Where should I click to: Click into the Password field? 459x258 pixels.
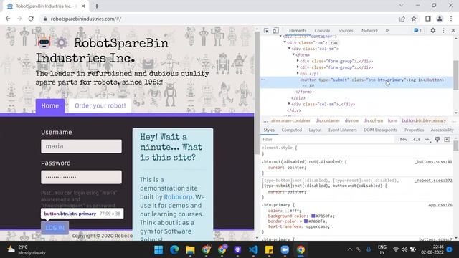point(81,177)
